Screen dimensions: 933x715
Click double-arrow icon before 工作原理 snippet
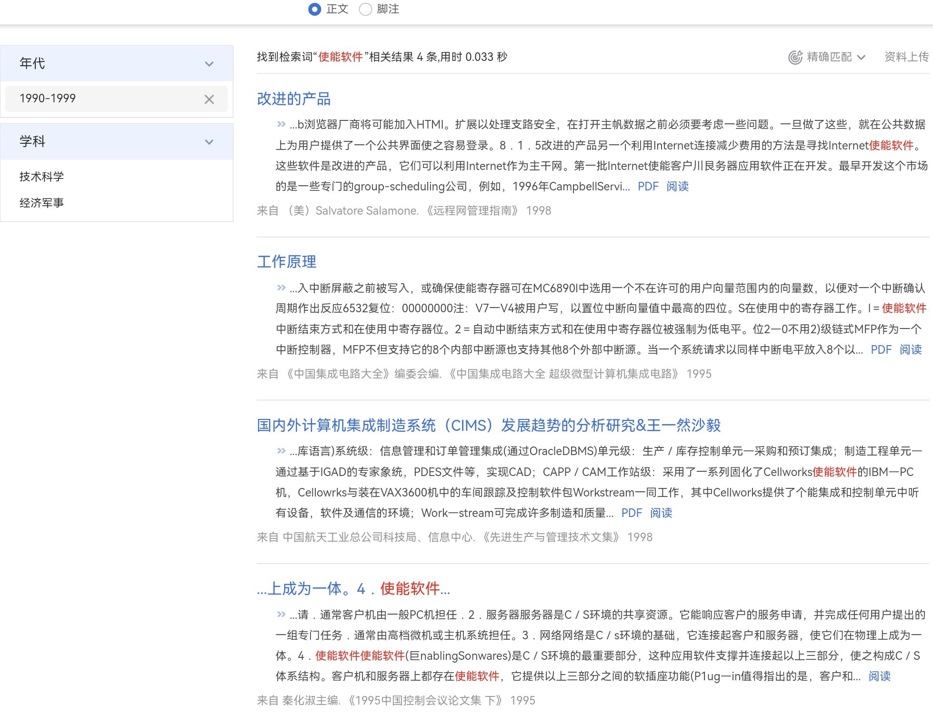[x=281, y=288]
